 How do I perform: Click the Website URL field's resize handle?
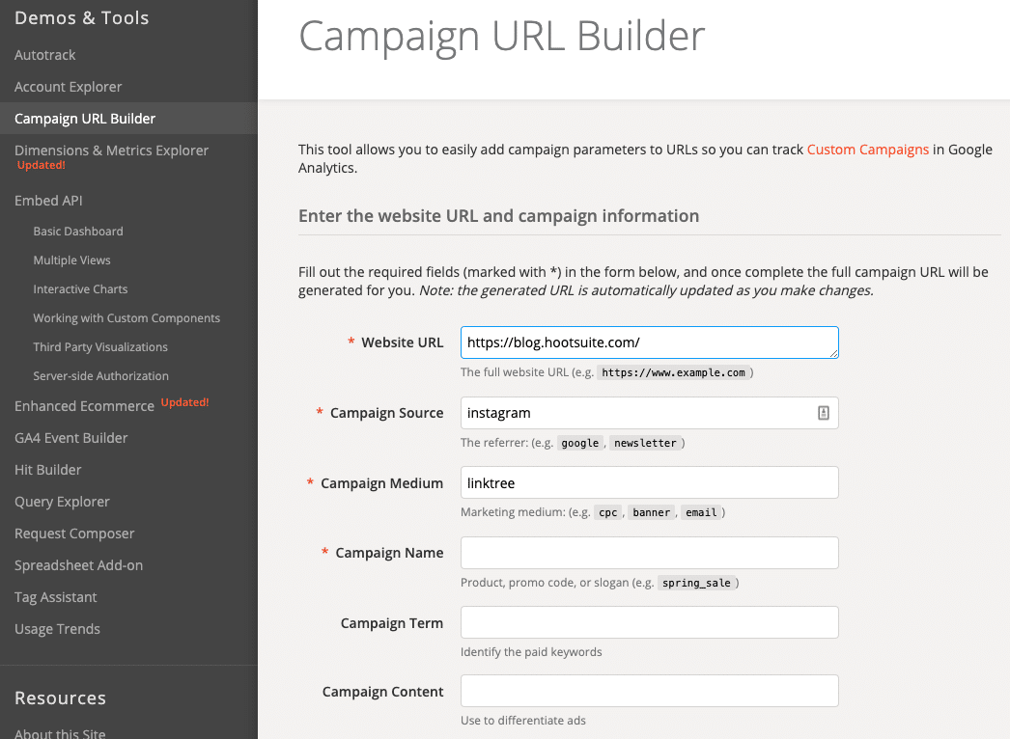833,353
